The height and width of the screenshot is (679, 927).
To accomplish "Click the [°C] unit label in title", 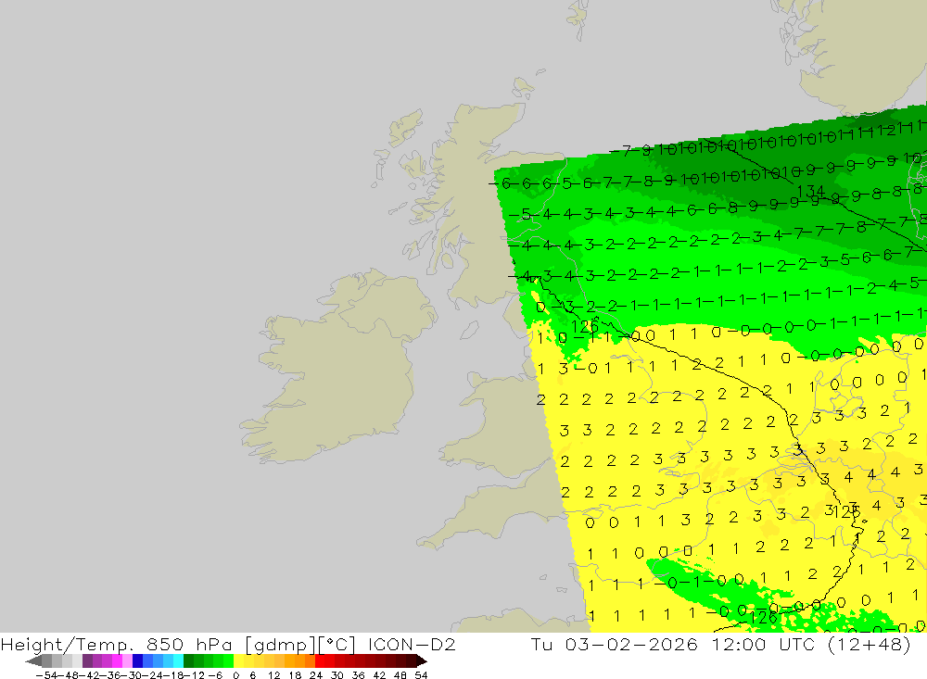I will coord(337,644).
